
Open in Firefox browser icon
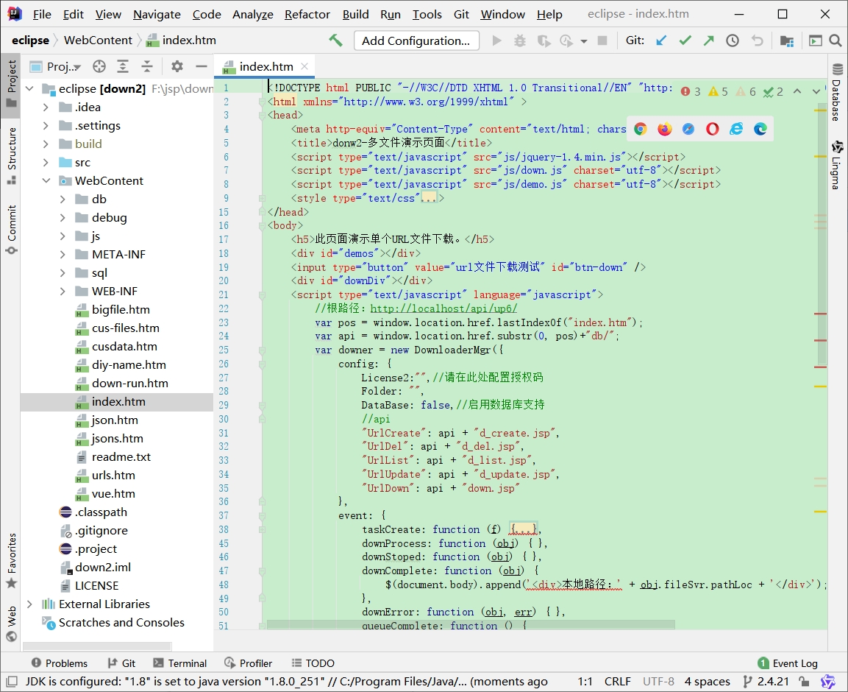pos(665,129)
